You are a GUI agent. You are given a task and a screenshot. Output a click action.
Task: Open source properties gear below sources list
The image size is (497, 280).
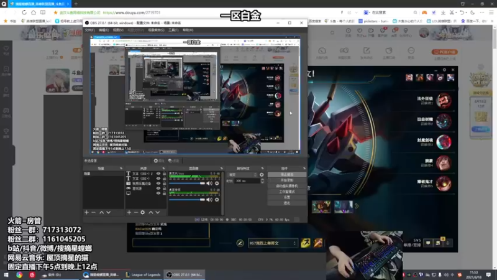[x=143, y=212]
